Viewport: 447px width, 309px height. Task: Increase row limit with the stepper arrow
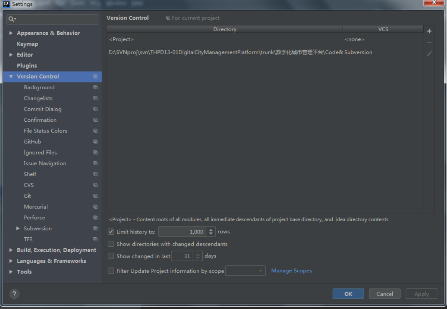tap(211, 230)
